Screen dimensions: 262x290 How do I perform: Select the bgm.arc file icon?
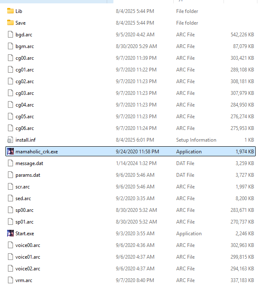click(x=10, y=46)
